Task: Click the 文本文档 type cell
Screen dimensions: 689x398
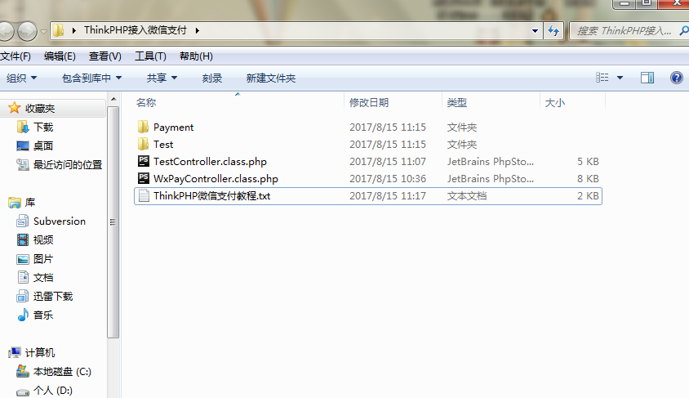Action: pyautogui.click(x=467, y=195)
